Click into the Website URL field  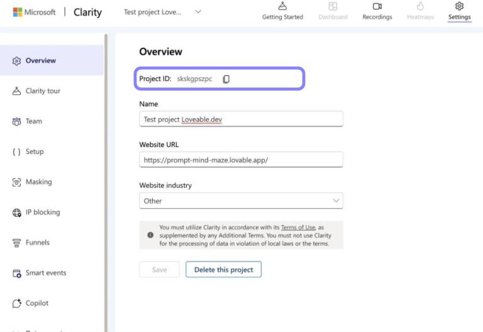(x=241, y=160)
